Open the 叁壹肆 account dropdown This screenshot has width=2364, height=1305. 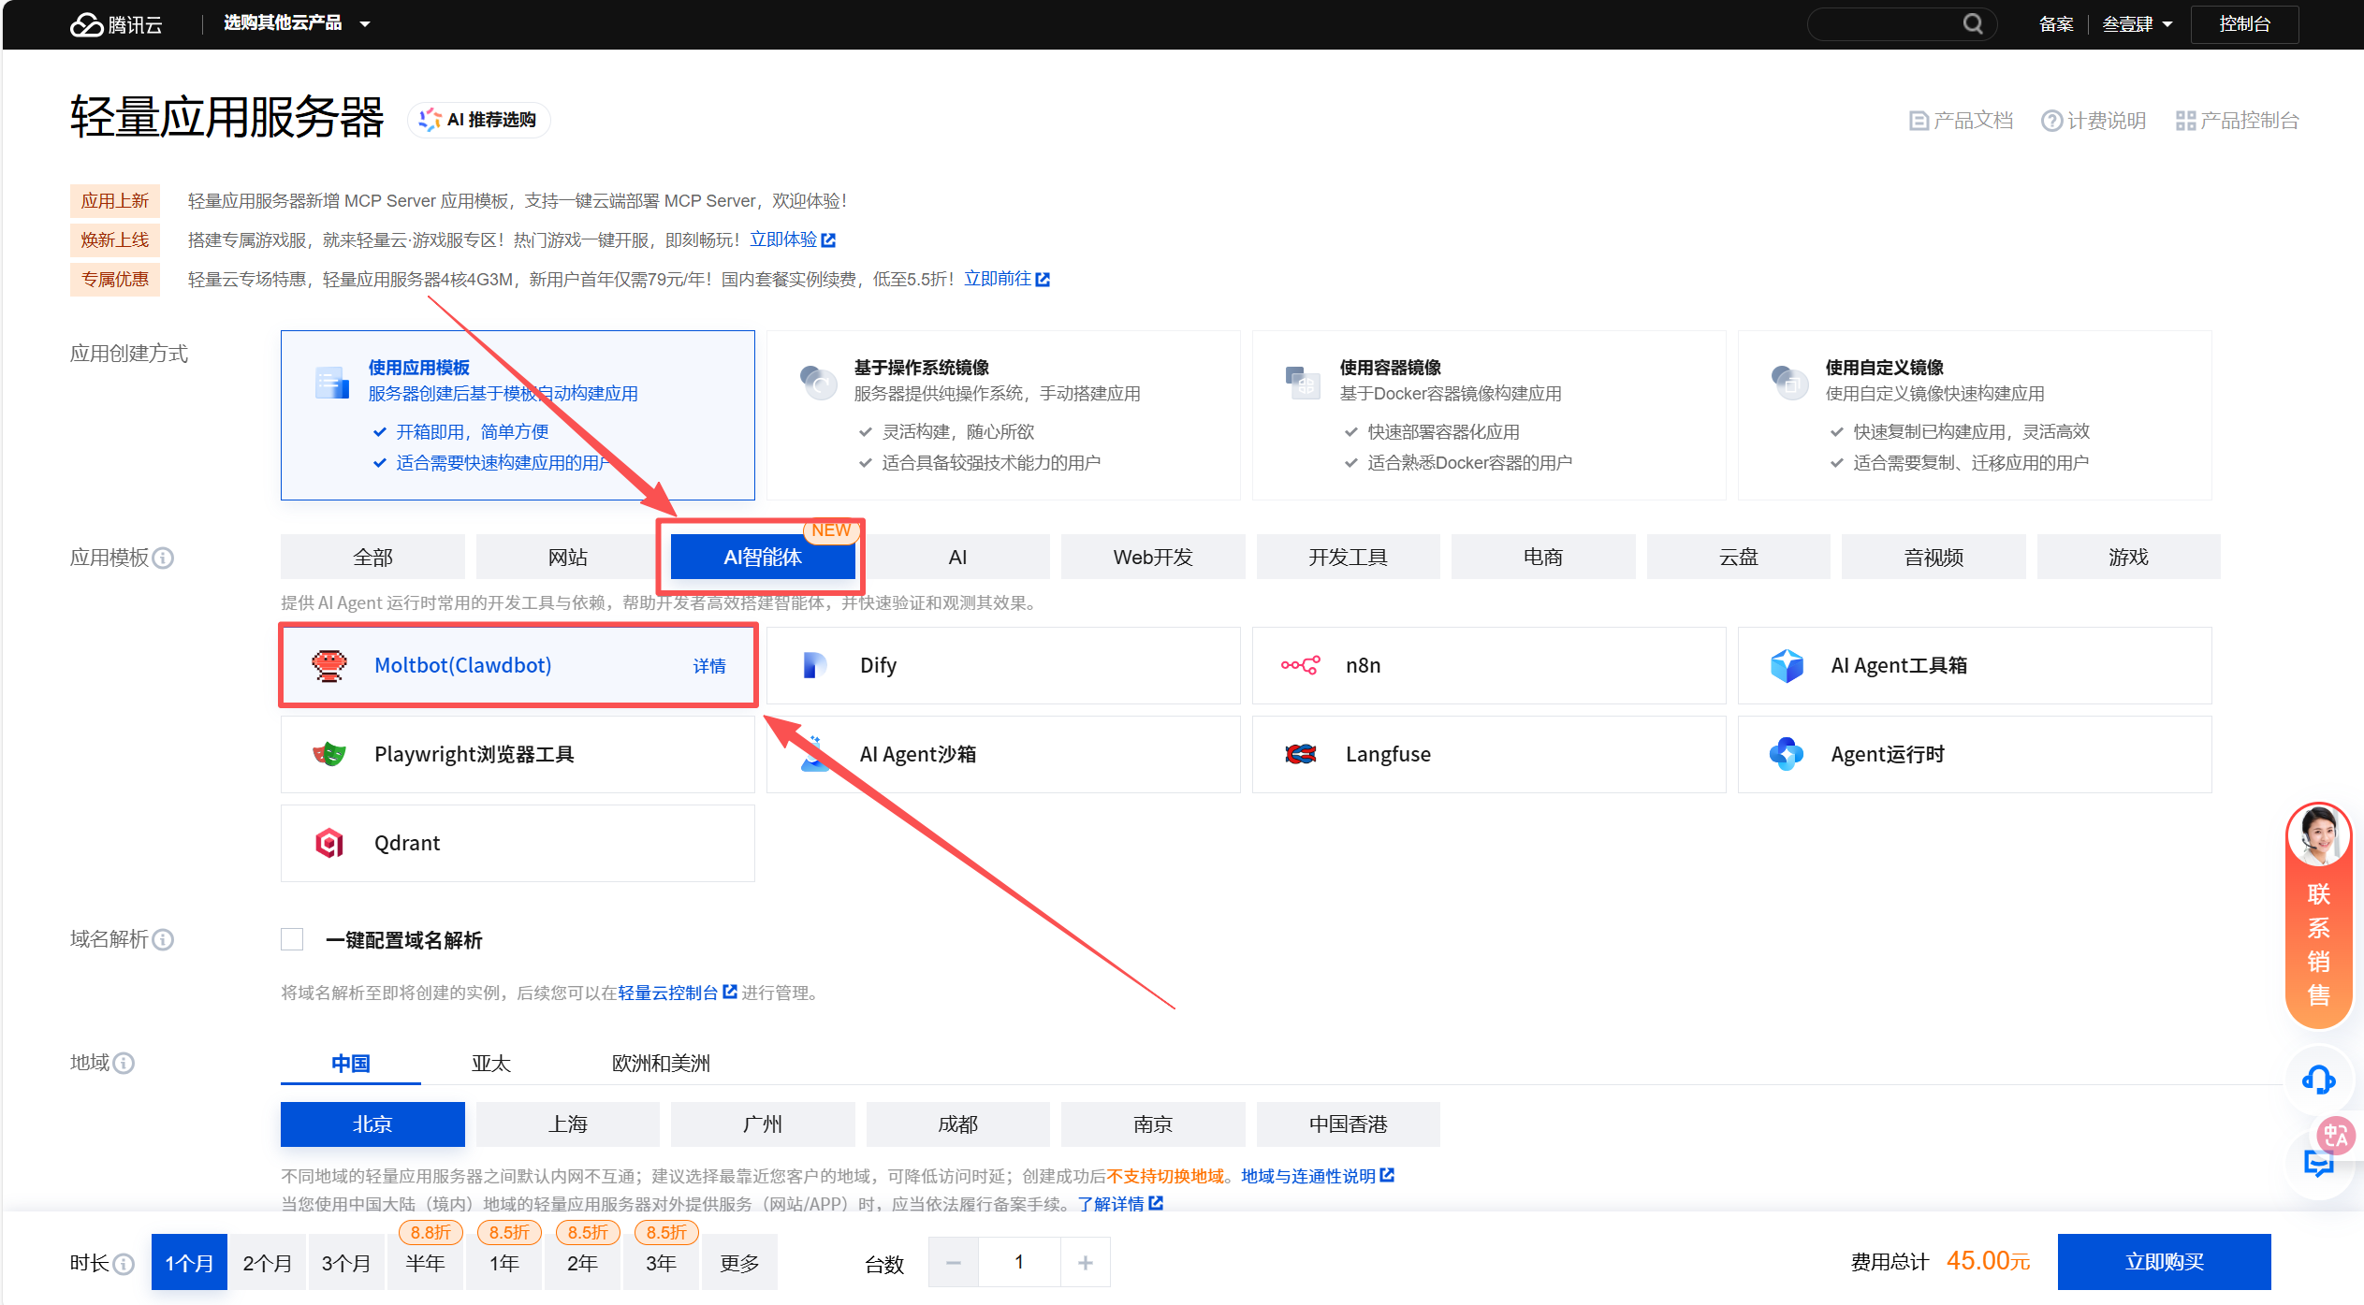[2137, 24]
